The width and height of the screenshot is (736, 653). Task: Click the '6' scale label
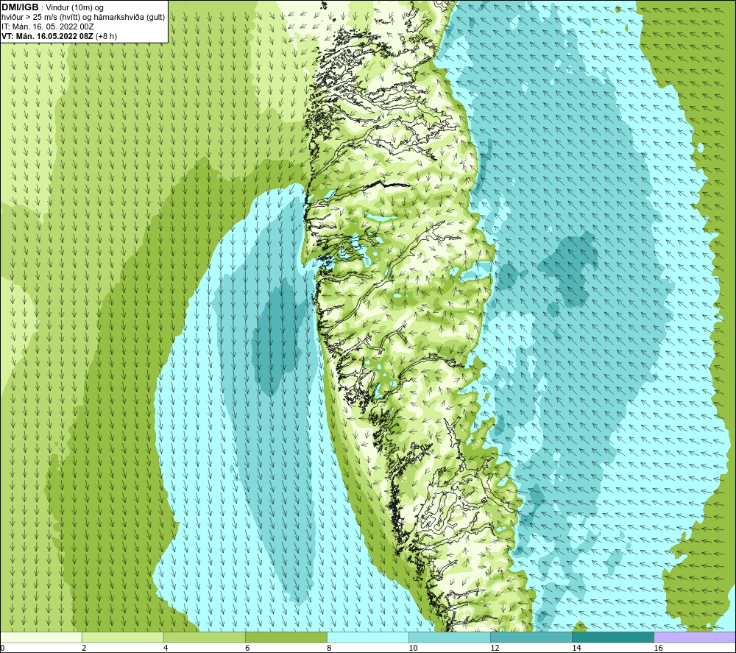point(247,649)
